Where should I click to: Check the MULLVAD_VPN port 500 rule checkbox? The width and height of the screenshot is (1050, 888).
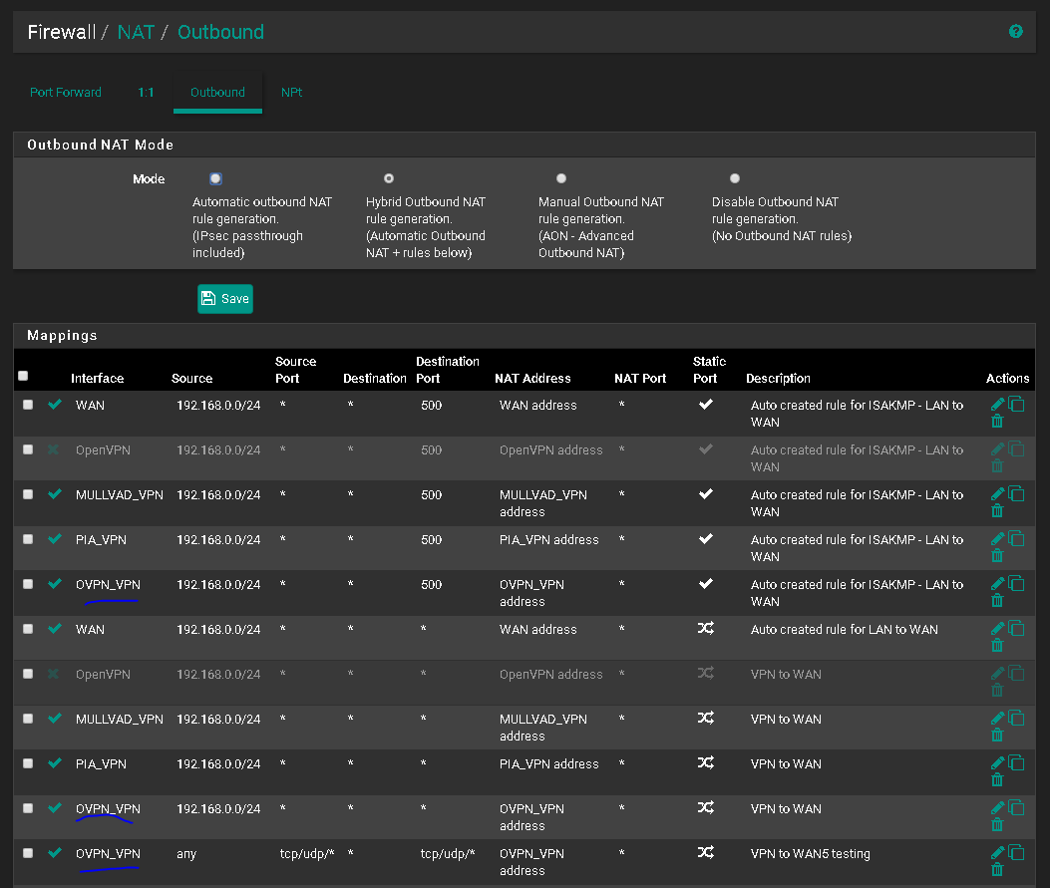(x=28, y=494)
